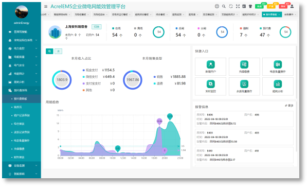The height and width of the screenshot is (187, 308).
Task: Click the 10.96 purple marker on trend chart
Action: [x=159, y=121]
